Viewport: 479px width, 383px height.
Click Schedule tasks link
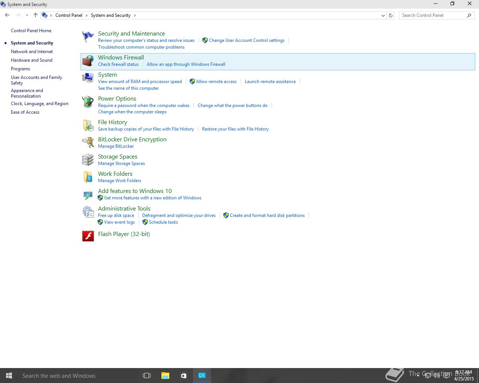[163, 222]
